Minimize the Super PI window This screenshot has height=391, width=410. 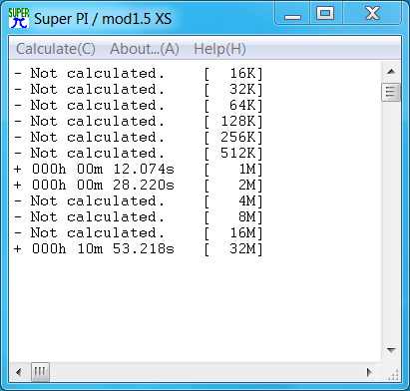pos(292,14)
